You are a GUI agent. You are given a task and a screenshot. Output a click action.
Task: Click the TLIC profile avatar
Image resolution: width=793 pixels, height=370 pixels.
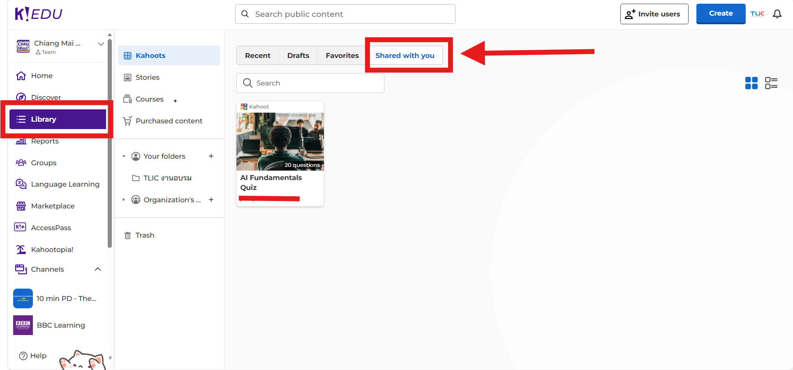coord(757,14)
